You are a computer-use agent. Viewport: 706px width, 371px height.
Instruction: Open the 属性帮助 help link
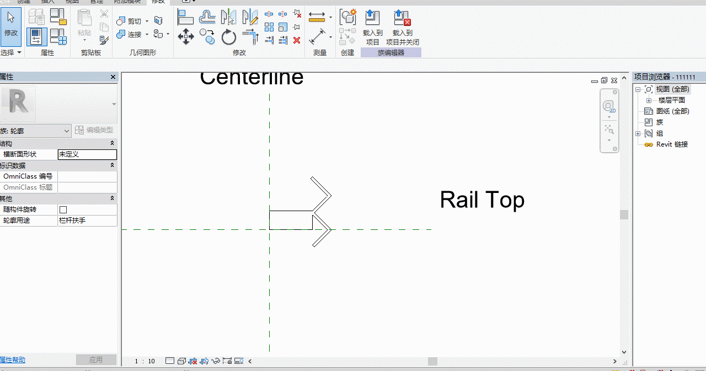coord(13,360)
